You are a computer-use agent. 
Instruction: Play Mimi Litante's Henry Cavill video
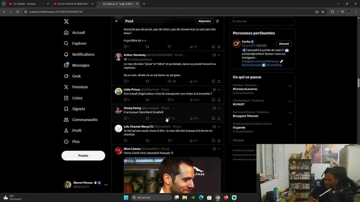coord(172,175)
